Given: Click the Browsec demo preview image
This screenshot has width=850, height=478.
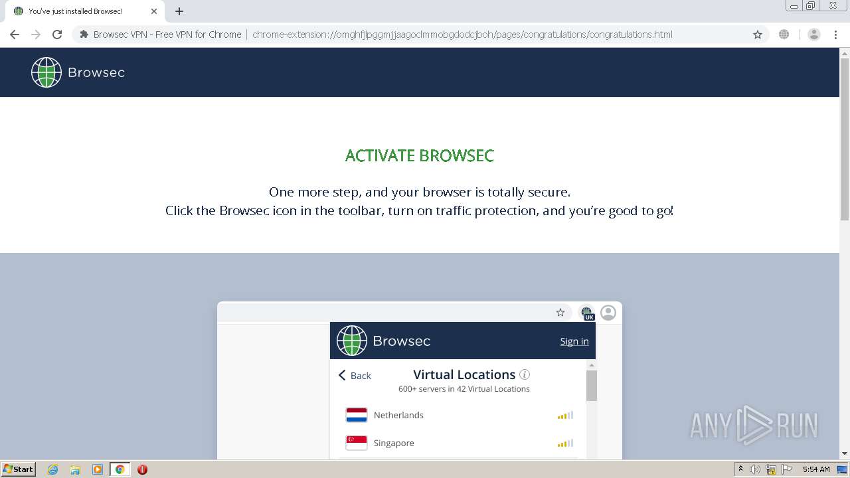Looking at the screenshot, I should point(420,380).
